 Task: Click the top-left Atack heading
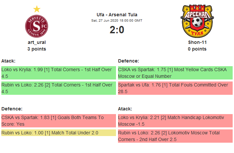pos(9,61)
